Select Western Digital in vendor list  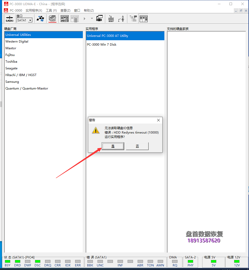pyautogui.click(x=44, y=42)
